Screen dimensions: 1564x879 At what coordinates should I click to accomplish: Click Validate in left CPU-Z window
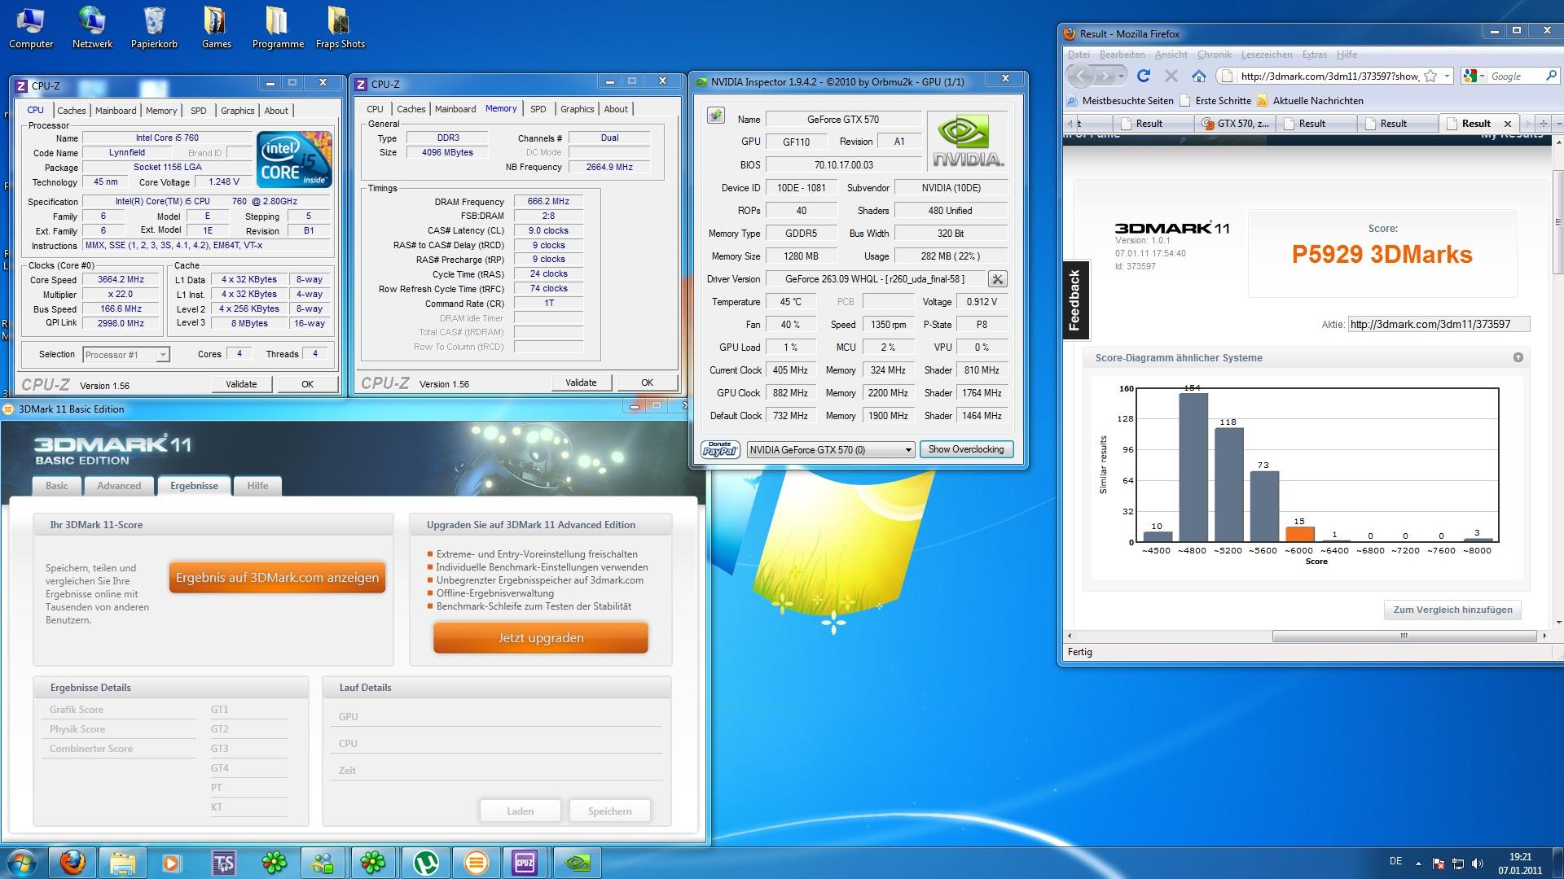tap(241, 384)
